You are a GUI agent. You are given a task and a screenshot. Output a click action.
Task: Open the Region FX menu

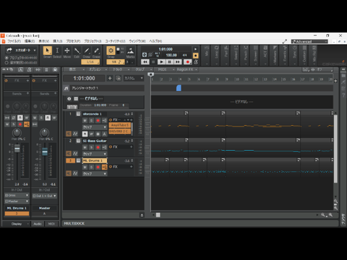click(187, 69)
